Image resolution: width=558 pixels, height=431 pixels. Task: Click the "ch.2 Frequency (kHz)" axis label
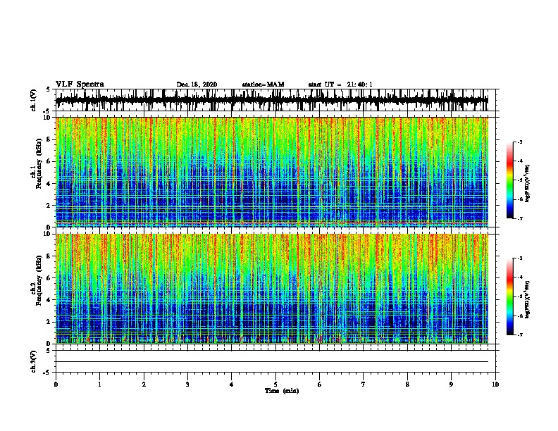[37, 280]
